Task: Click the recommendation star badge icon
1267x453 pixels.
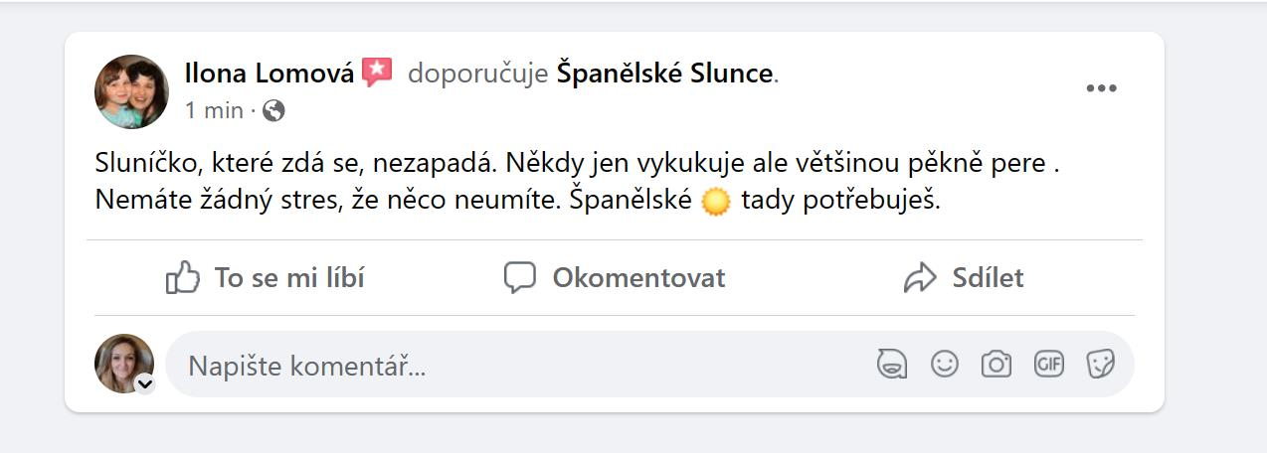Action: pyautogui.click(x=378, y=72)
